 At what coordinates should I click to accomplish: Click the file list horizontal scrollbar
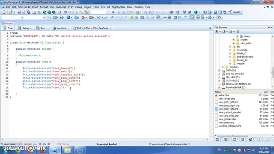232,135
